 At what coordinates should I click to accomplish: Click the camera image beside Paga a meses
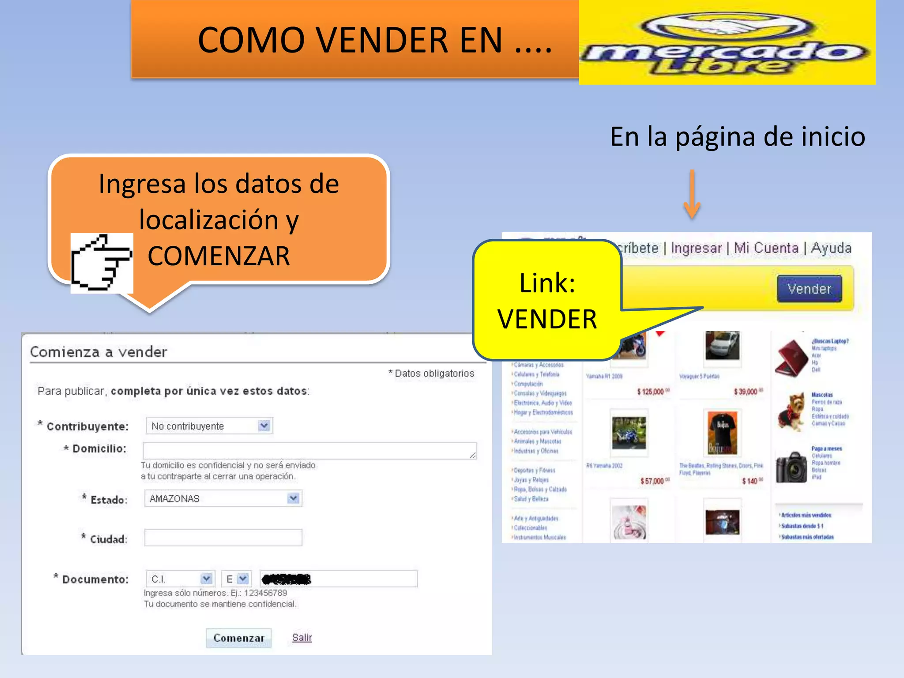point(791,467)
